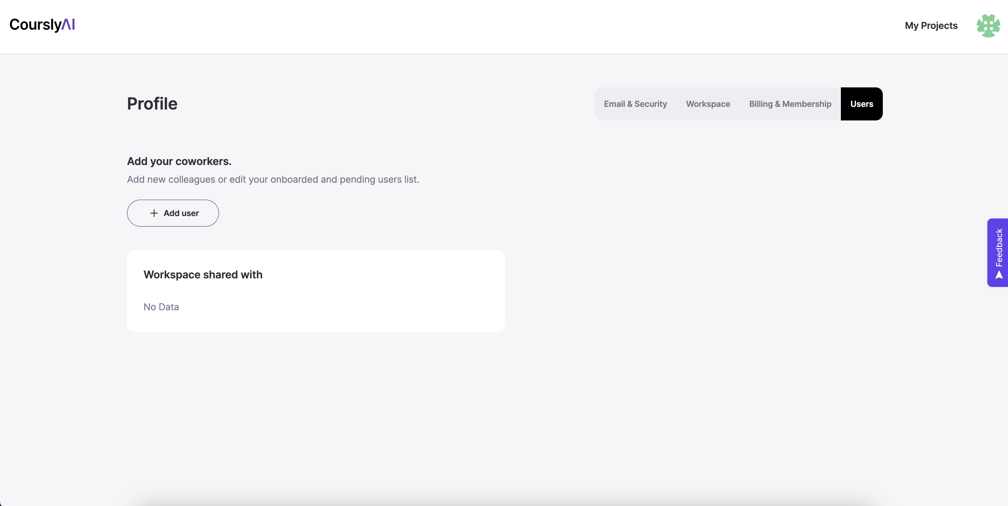Screen dimensions: 1008x506
Task: Go to the Billing & Membership tab
Action: click(790, 104)
